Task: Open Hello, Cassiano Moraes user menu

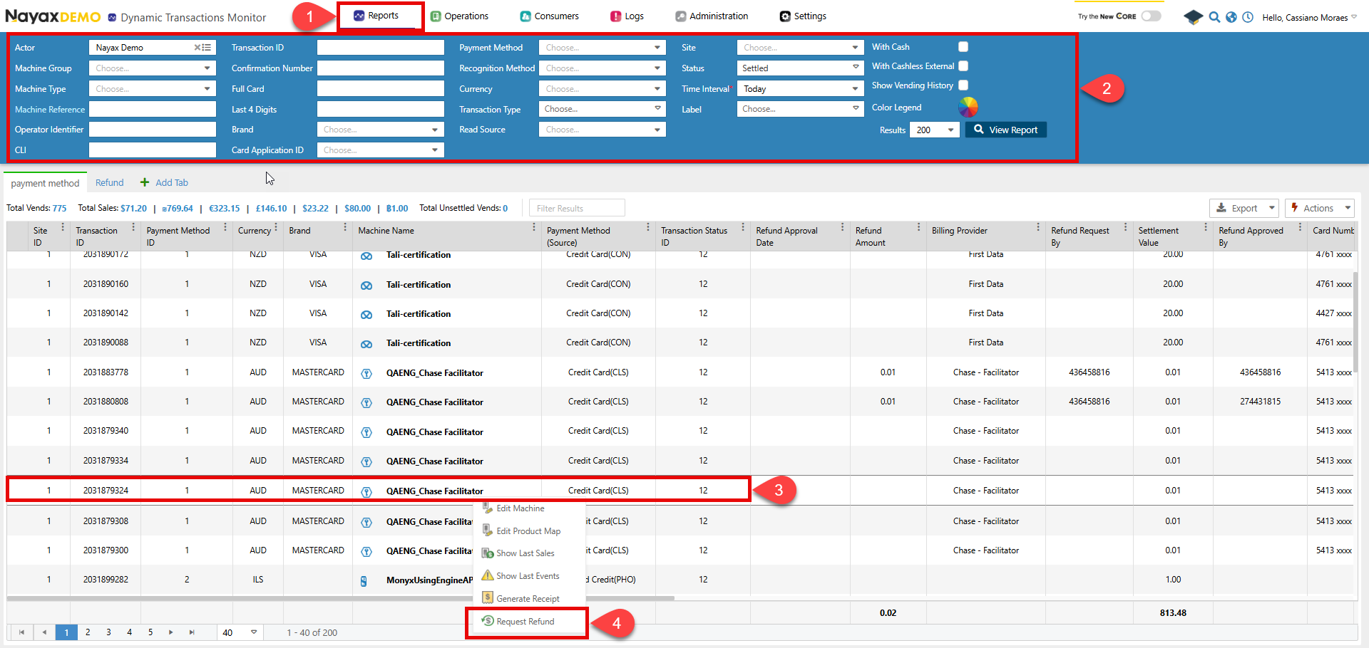Action: (1309, 17)
